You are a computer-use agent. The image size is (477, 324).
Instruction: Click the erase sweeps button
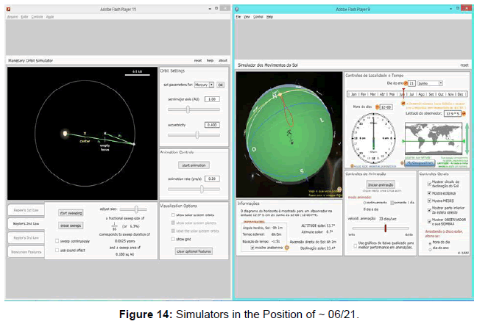71,225
